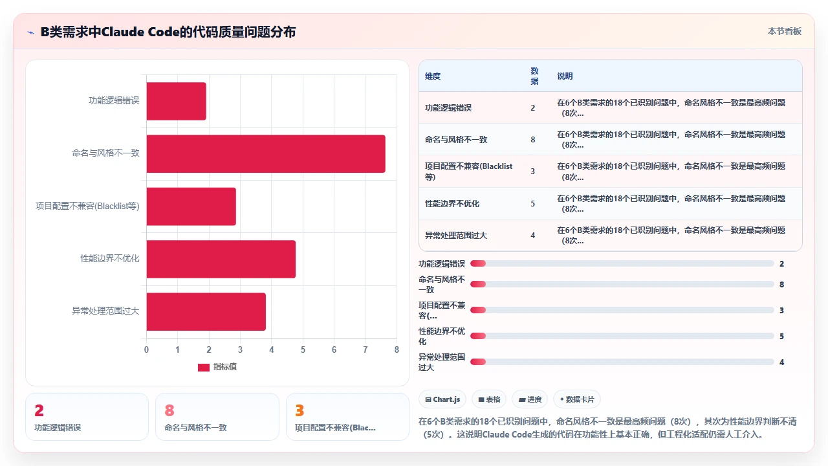Open the 命名与风格不一致 stat card
This screenshot has height=466, width=828.
point(217,417)
